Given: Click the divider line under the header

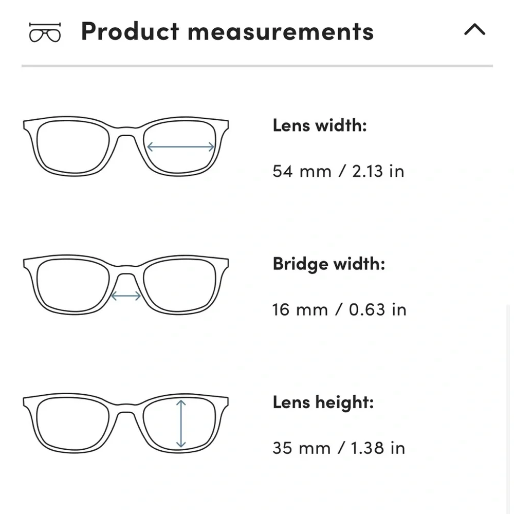Looking at the screenshot, I should (258, 66).
